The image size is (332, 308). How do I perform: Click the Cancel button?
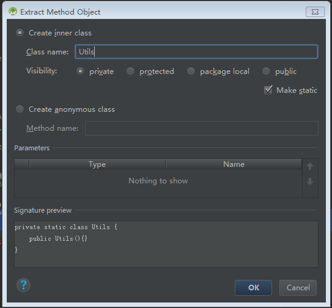(298, 288)
